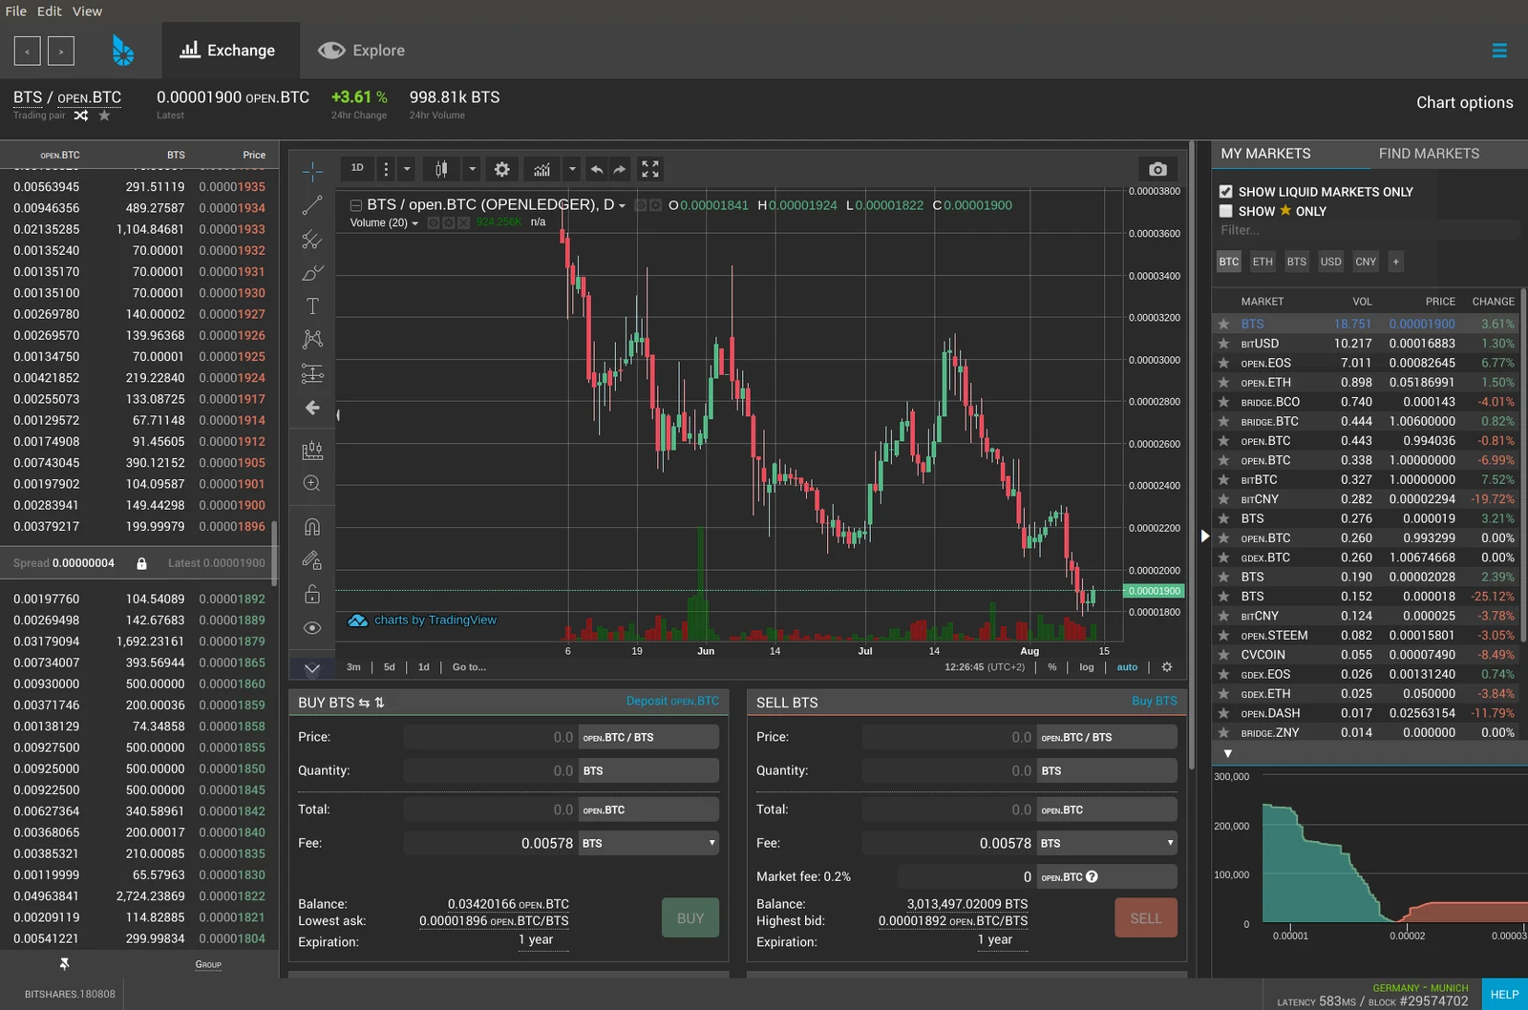Image resolution: width=1528 pixels, height=1010 pixels.
Task: Open the hamburger menu at top right
Action: pyautogui.click(x=1499, y=51)
